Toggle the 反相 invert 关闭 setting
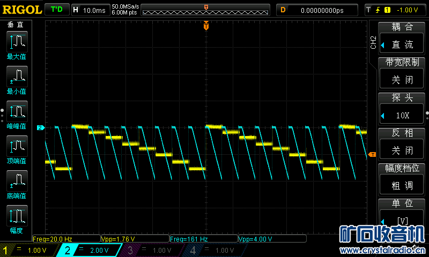This screenshot has width=429, height=257. (402, 150)
